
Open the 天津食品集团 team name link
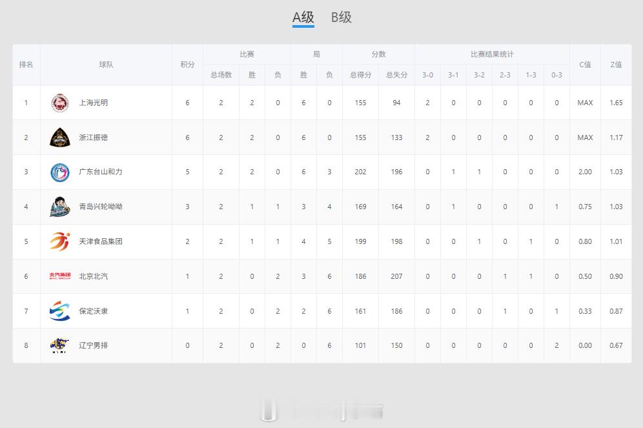click(x=101, y=241)
